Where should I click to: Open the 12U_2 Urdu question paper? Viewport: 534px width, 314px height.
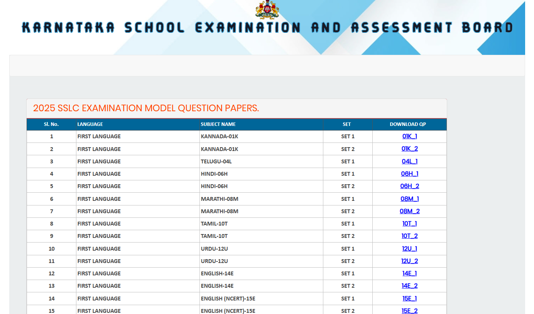(x=410, y=261)
